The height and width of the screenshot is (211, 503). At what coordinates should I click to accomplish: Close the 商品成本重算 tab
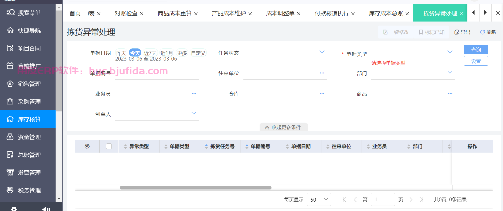[196, 13]
